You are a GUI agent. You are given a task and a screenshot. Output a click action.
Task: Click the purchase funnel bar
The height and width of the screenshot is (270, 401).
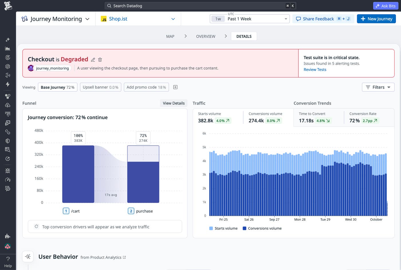pos(143,174)
